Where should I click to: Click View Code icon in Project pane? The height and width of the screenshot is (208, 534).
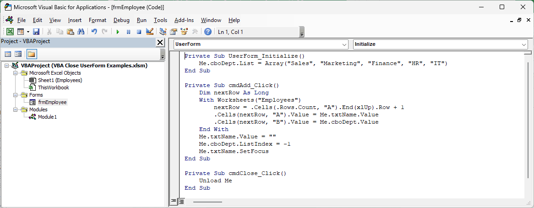pyautogui.click(x=8, y=54)
